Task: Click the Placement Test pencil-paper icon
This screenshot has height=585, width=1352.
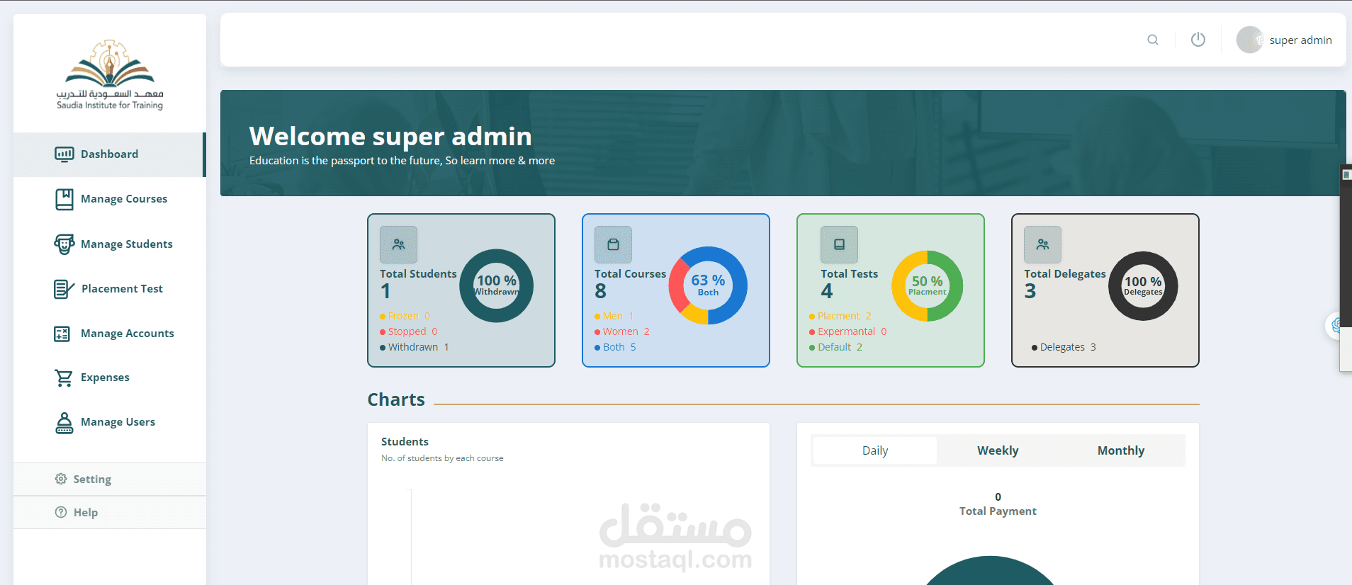Action: 64,289
